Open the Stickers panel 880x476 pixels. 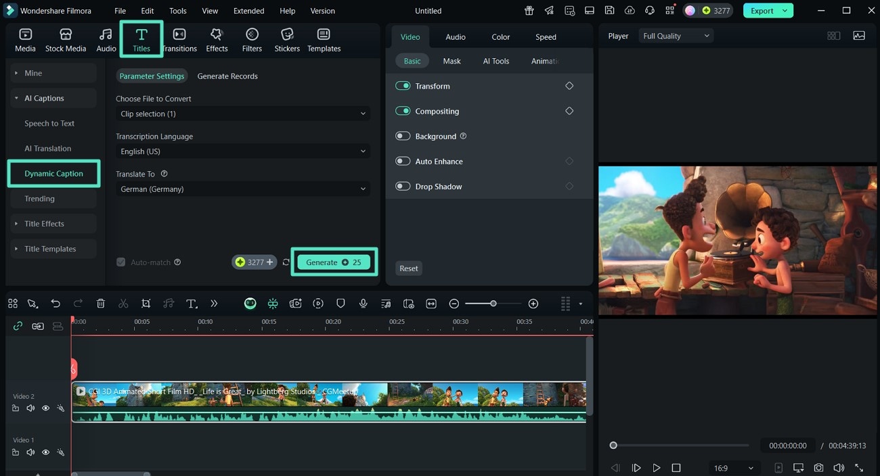coord(287,41)
